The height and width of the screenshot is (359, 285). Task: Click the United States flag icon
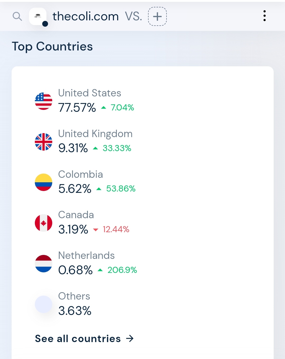pos(44,101)
